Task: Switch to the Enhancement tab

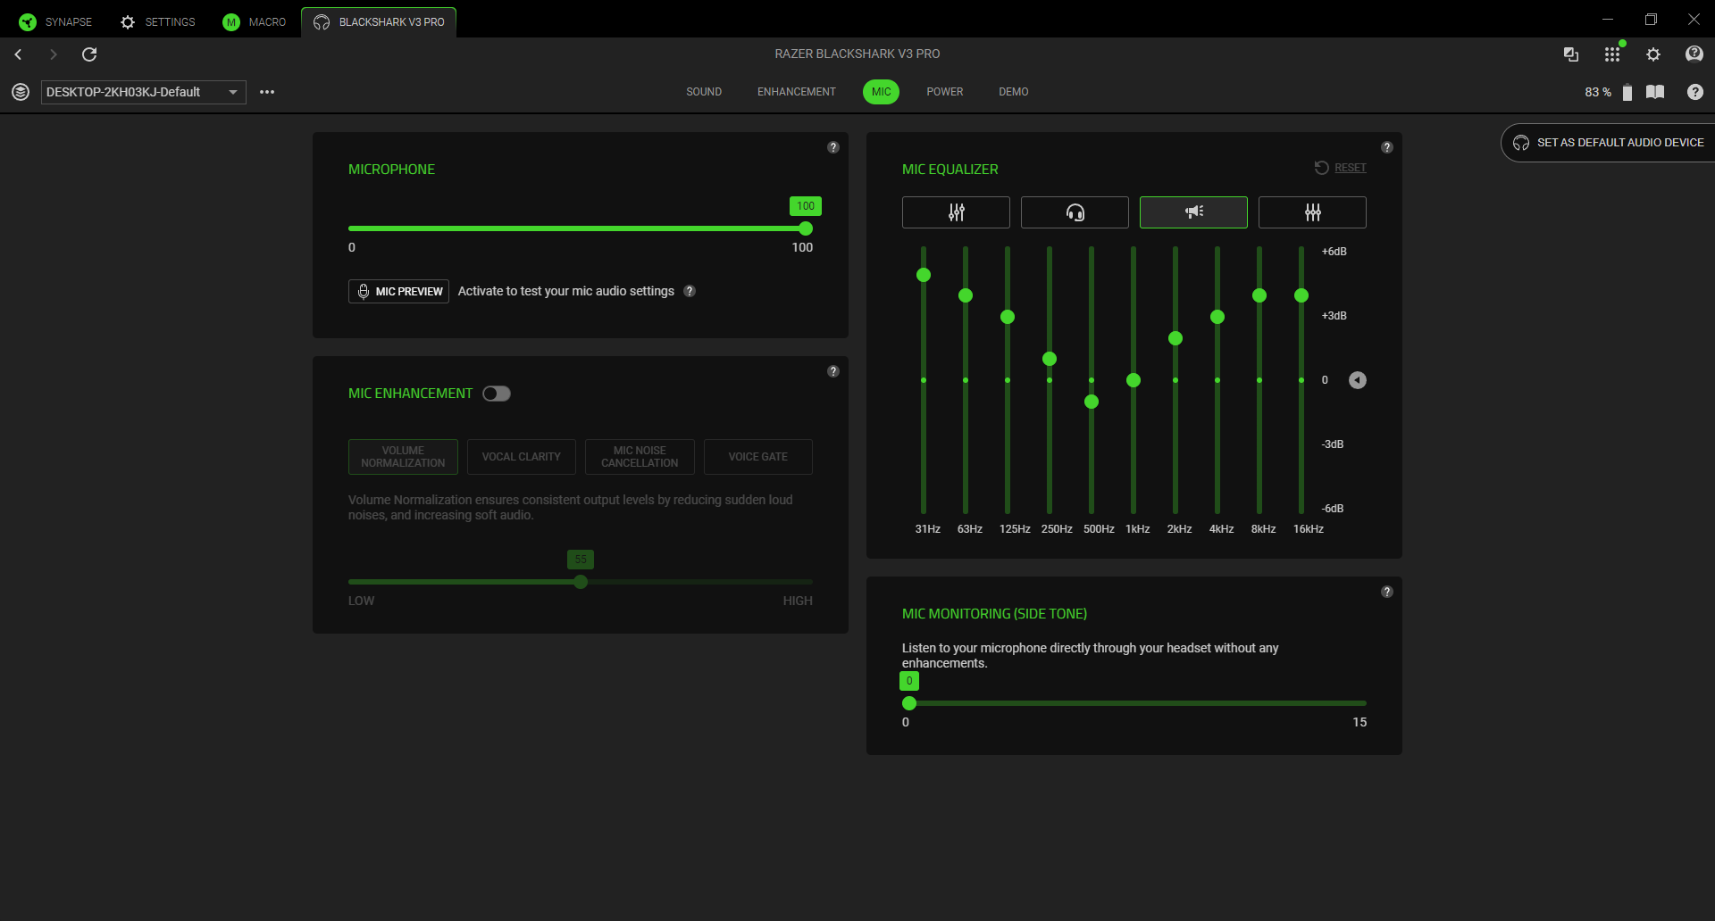Action: tap(796, 92)
